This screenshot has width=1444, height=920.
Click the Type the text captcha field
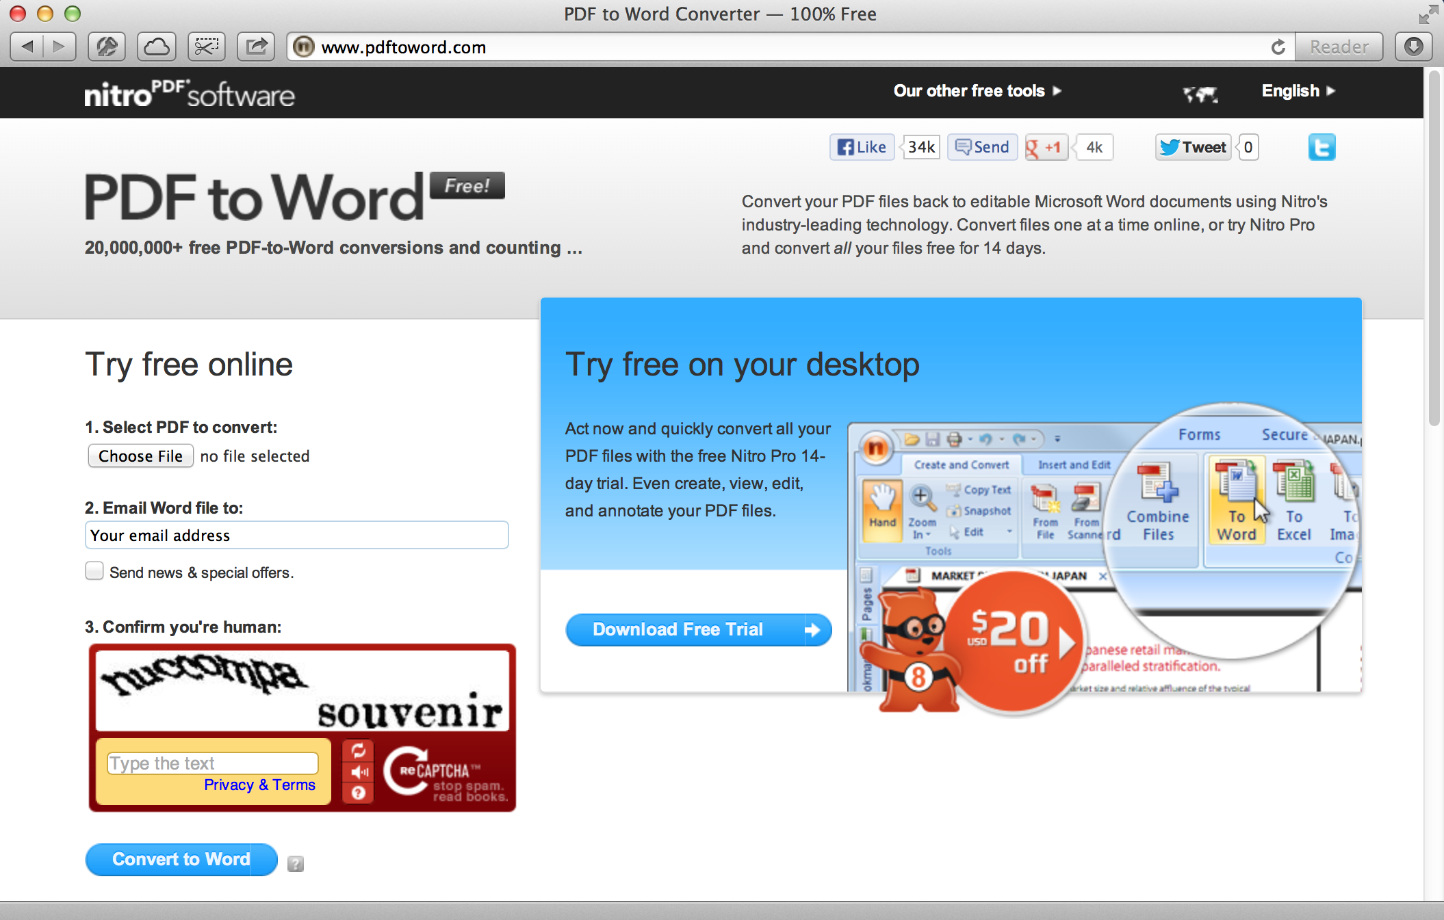(213, 763)
